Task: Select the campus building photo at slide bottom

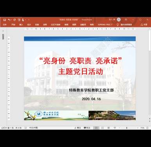Action: (112, 115)
